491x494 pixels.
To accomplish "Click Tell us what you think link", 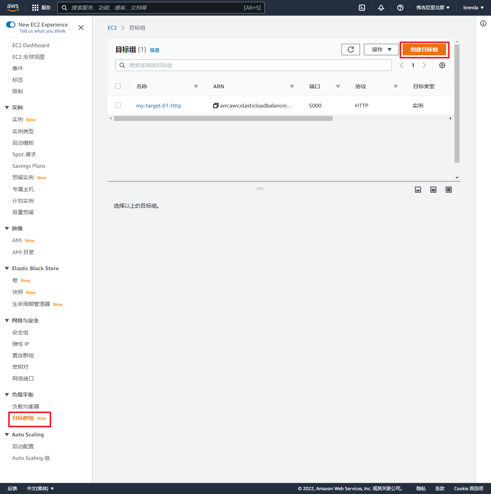I will click(x=43, y=31).
